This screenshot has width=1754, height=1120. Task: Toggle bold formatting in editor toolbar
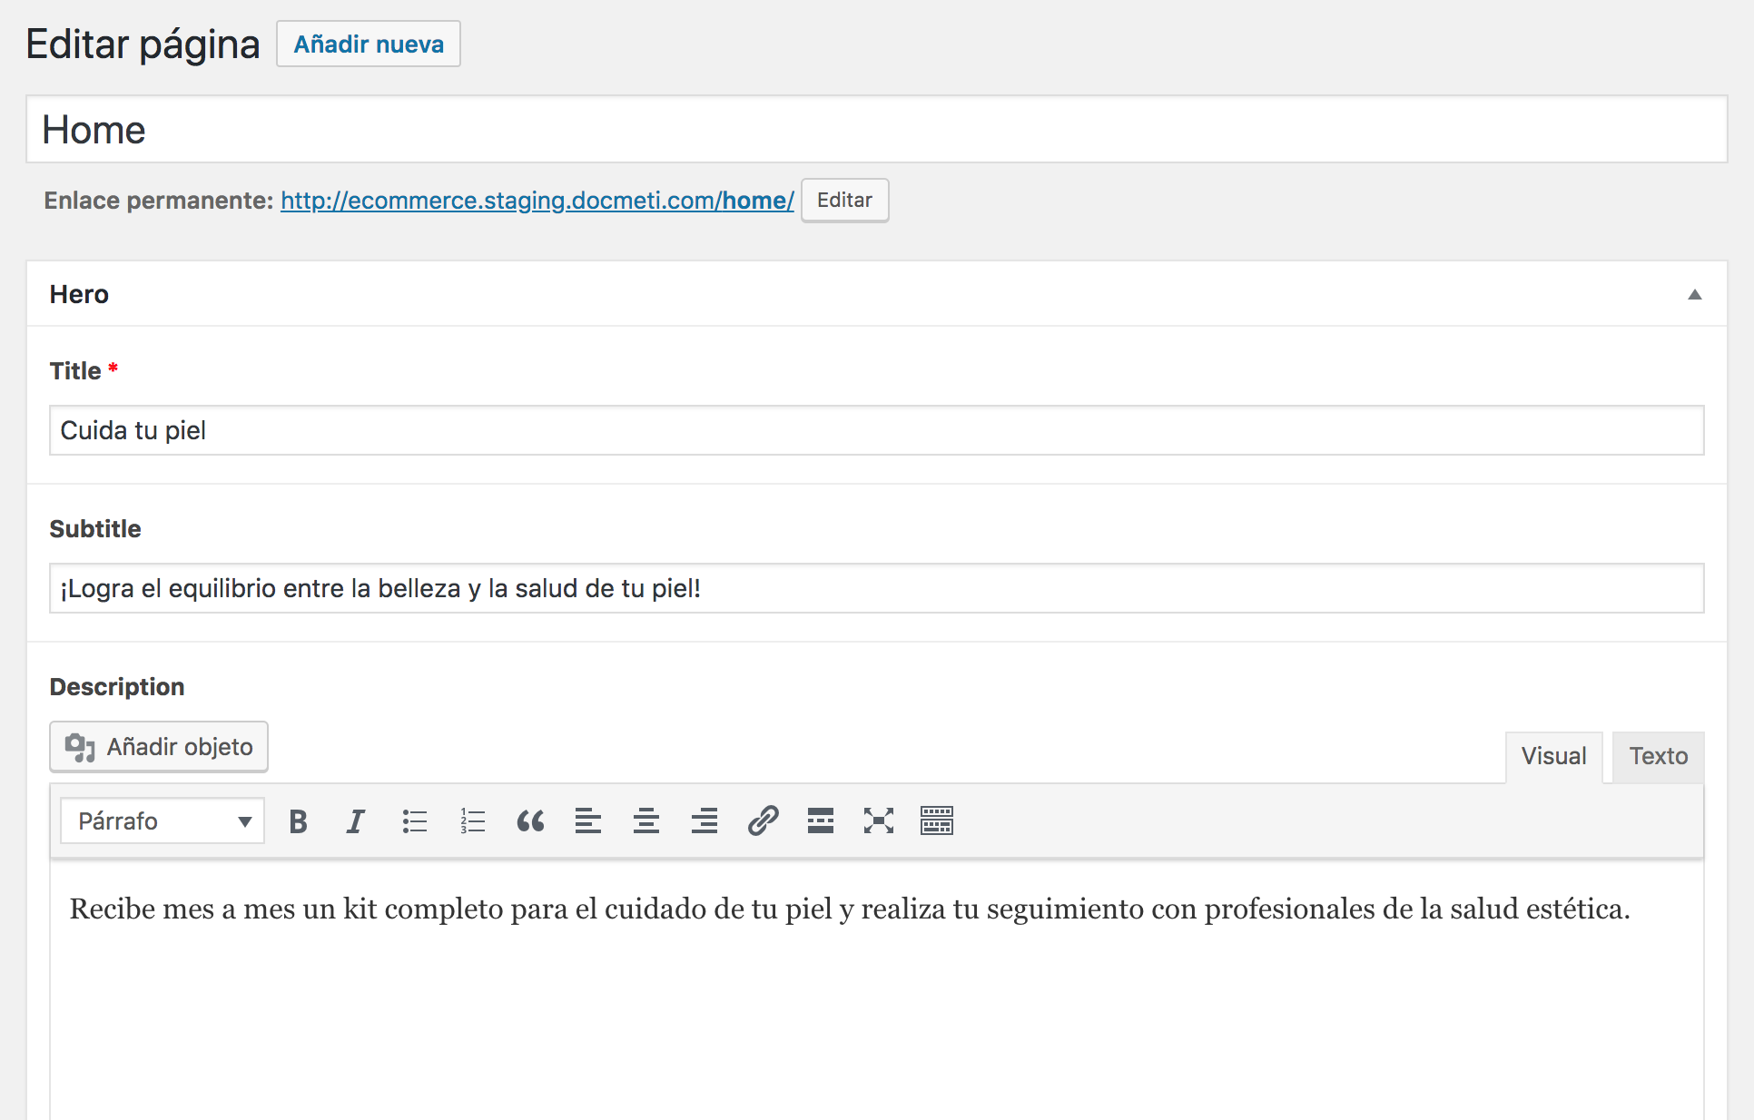(x=298, y=821)
